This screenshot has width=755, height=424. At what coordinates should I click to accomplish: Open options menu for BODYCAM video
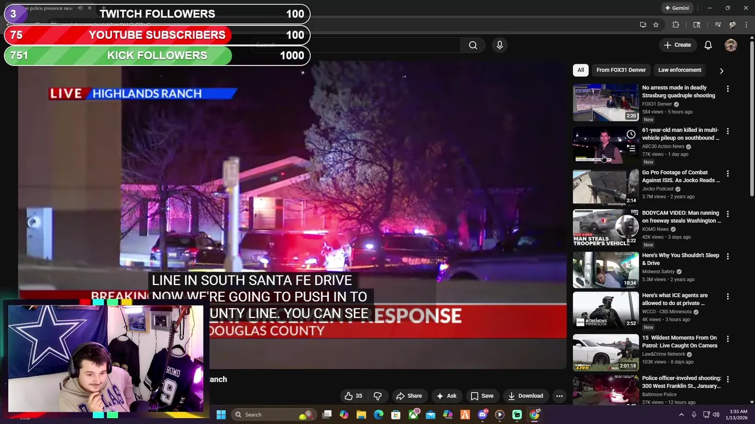(727, 214)
